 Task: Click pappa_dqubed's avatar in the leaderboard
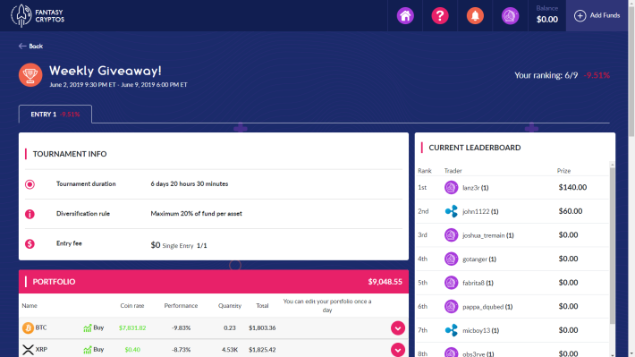click(x=451, y=306)
